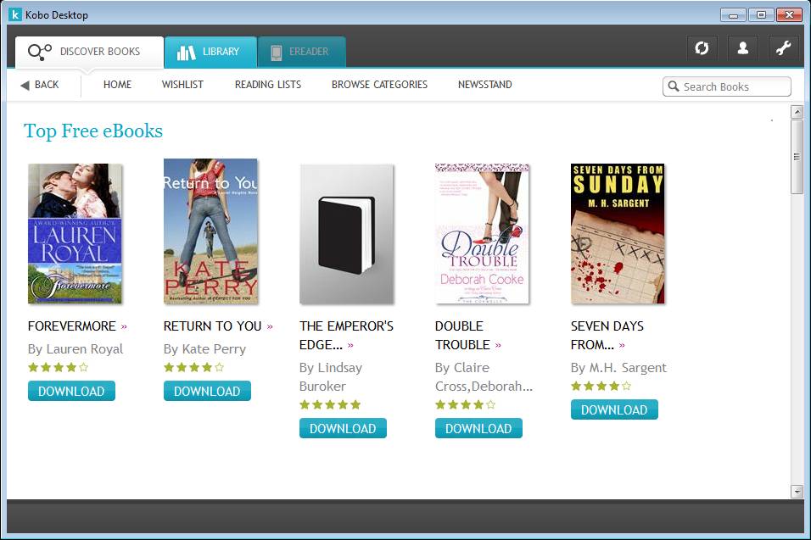Open settings wrench icon

[784, 48]
